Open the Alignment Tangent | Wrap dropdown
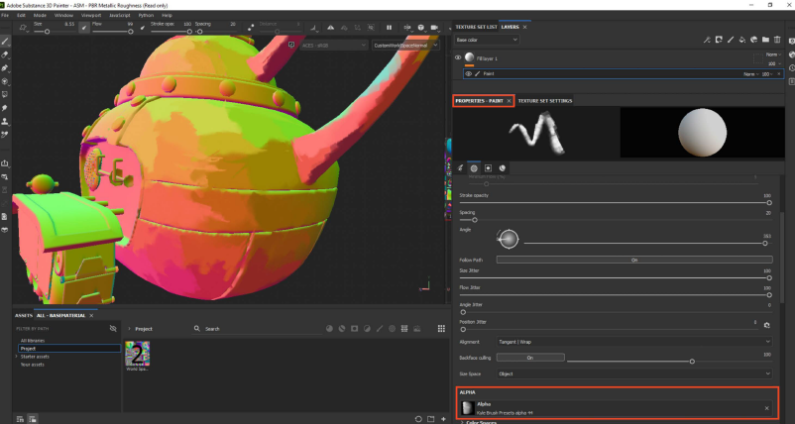Screen dimensions: 795x424 (x=633, y=340)
